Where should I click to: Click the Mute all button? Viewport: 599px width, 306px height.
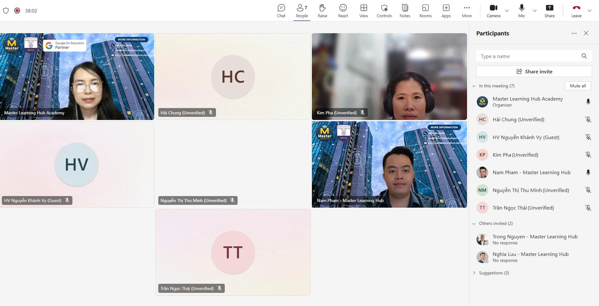(578, 86)
